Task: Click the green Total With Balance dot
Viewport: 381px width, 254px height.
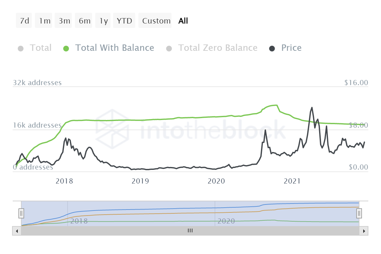Action: pyautogui.click(x=66, y=49)
